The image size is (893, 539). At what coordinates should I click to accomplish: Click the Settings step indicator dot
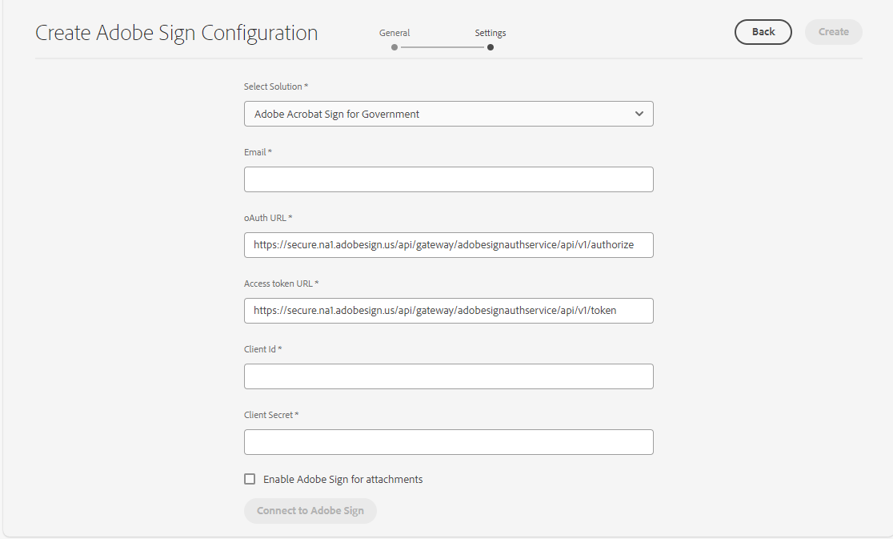coord(491,47)
